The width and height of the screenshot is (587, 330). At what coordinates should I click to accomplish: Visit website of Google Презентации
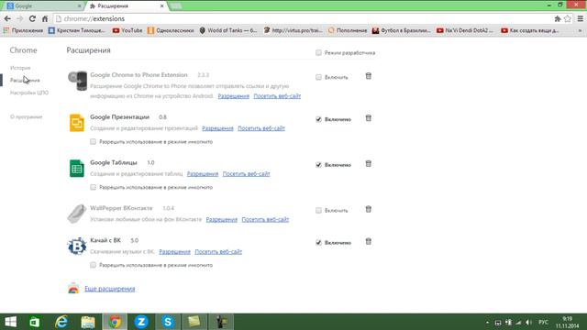click(x=261, y=128)
